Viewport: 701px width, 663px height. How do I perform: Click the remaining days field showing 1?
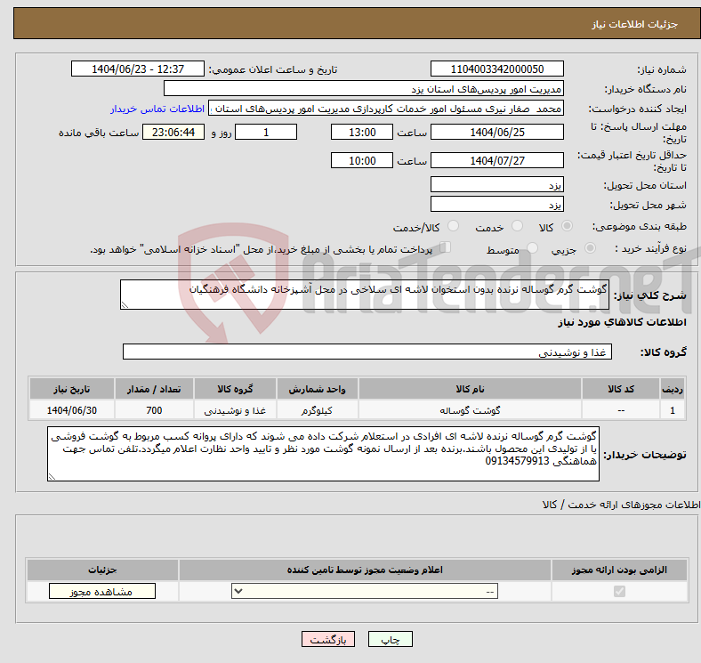pyautogui.click(x=266, y=133)
